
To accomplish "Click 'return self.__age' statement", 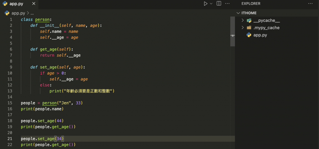I will 60,55.
